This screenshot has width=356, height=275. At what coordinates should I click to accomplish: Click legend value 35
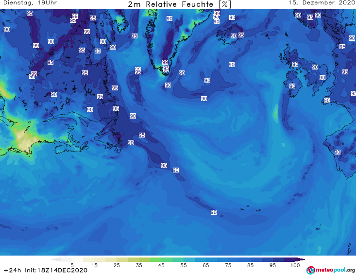click(139, 265)
